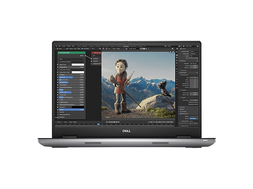Viewport: 253px width, 189px height.
Task: Click the Scene icon in the top bar
Action: tap(165, 46)
